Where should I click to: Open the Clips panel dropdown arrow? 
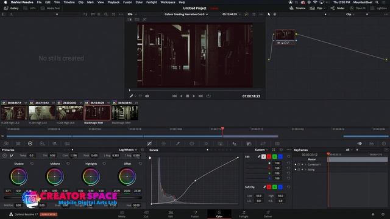coord(324,8)
